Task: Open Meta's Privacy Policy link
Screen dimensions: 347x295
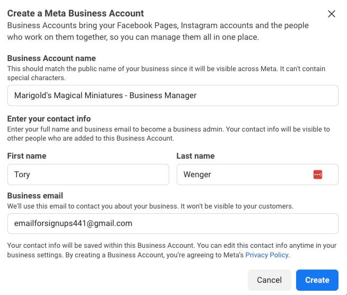Action: click(267, 255)
